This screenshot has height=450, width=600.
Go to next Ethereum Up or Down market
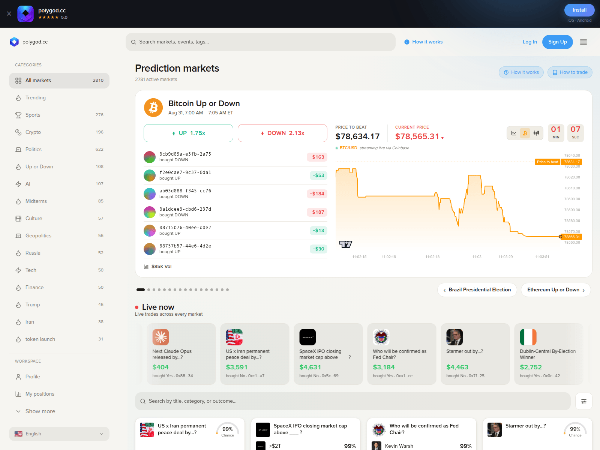tap(556, 290)
